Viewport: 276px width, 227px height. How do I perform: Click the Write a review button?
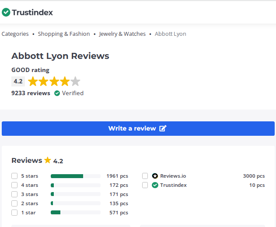[x=138, y=128]
